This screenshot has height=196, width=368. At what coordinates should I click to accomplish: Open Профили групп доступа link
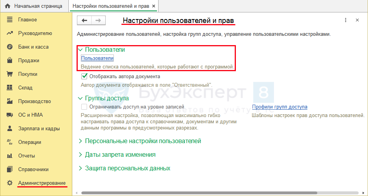[x=279, y=107]
